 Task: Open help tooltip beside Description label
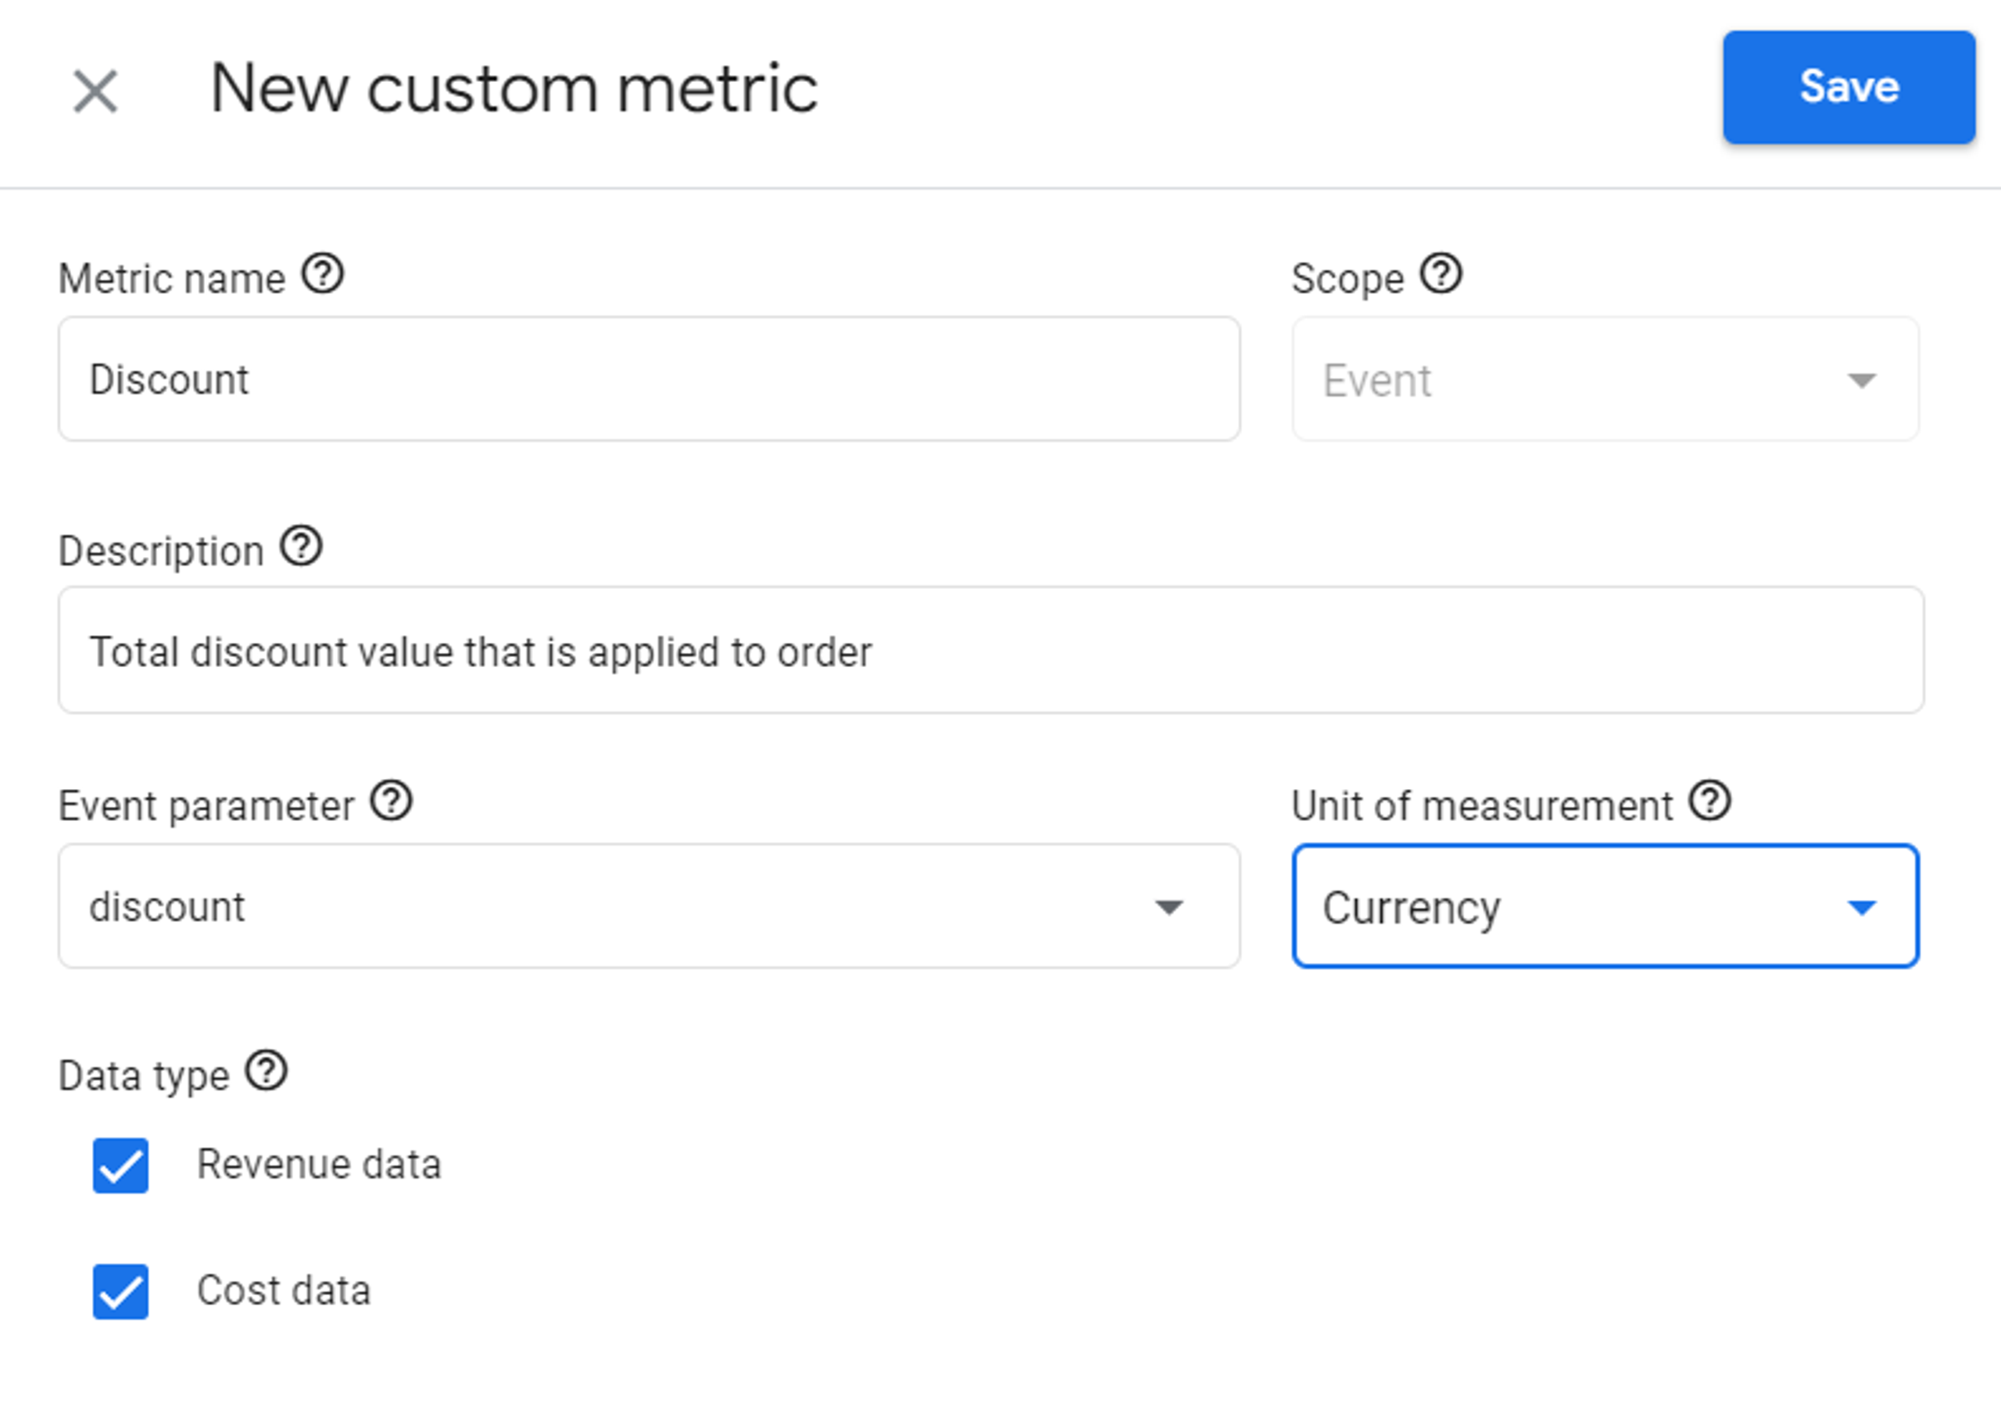(x=302, y=547)
